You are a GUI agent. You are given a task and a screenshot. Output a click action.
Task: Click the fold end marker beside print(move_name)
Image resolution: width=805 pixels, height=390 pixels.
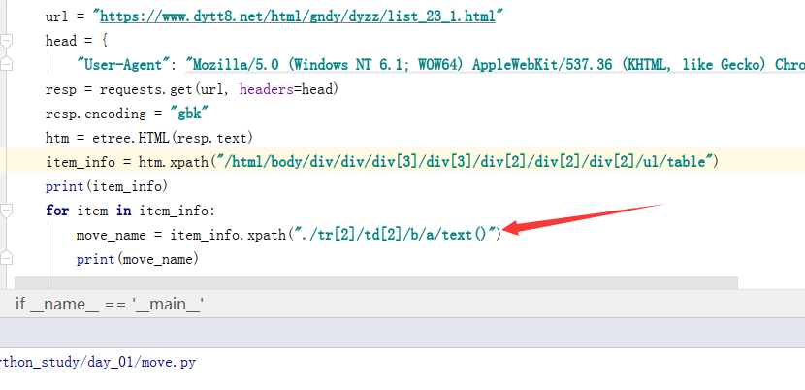pos(7,259)
